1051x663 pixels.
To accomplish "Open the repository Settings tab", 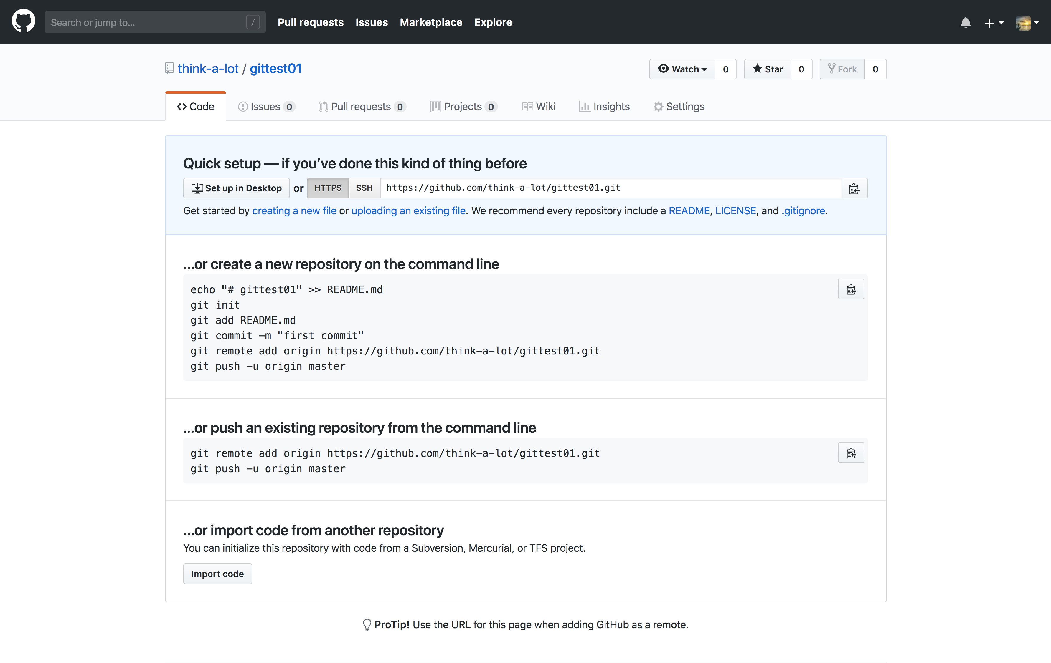I will click(x=679, y=107).
